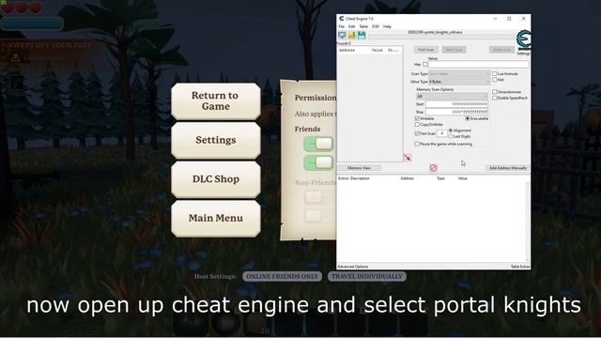
Task: Toggle the first Non-Friends permission switch
Action: point(318,197)
